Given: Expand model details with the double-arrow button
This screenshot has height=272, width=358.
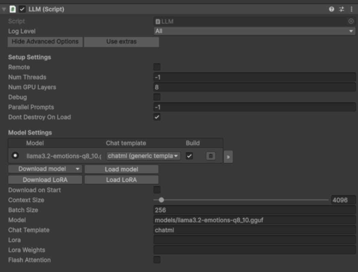Looking at the screenshot, I should [x=228, y=157].
